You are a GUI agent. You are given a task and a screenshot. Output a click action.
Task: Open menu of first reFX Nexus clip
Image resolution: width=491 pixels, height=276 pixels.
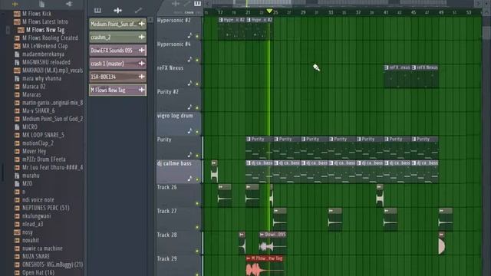click(387, 67)
